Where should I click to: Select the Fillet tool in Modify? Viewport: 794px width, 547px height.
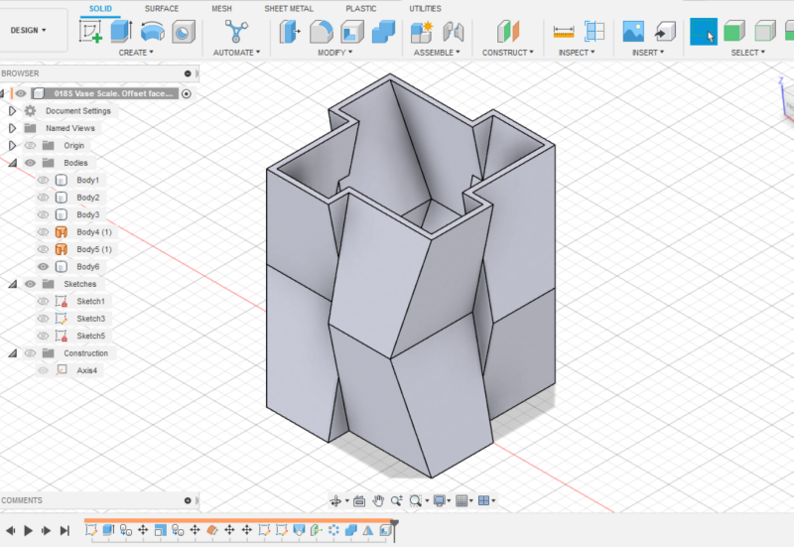click(x=322, y=32)
